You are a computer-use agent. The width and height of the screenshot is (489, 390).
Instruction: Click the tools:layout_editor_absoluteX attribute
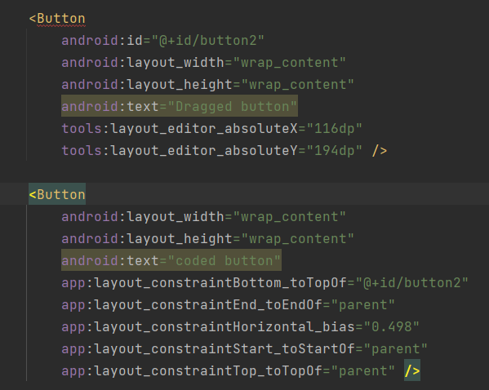click(x=180, y=129)
